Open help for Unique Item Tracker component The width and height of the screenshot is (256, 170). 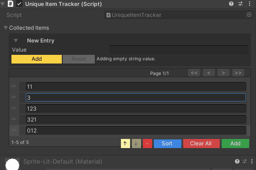coord(231,4)
